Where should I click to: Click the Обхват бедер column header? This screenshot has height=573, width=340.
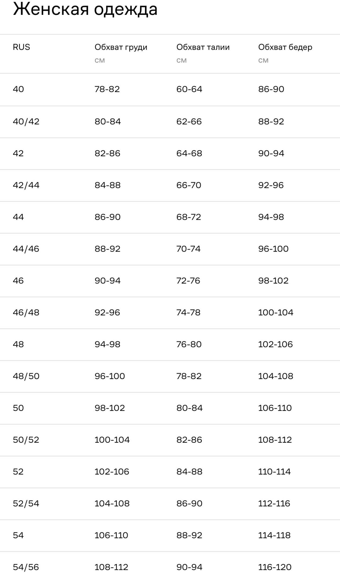(285, 47)
